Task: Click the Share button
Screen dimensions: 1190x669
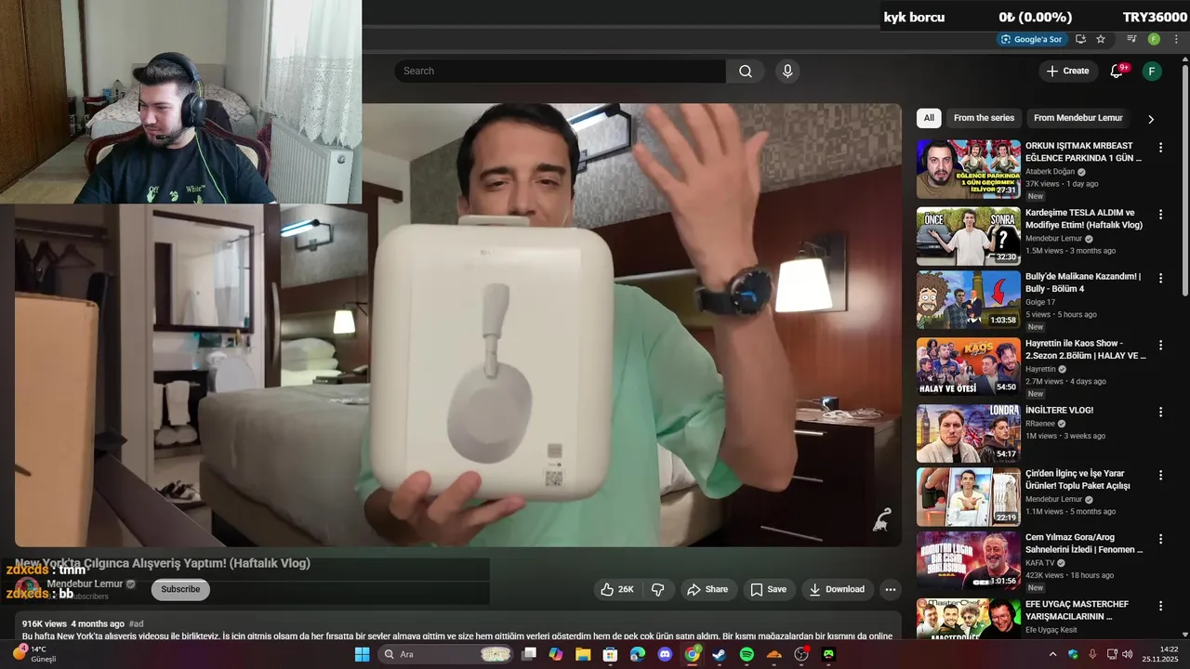Action: (x=707, y=589)
